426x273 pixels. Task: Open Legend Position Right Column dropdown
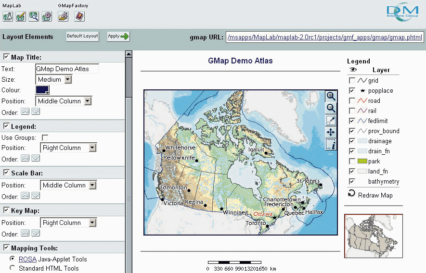[x=68, y=148]
